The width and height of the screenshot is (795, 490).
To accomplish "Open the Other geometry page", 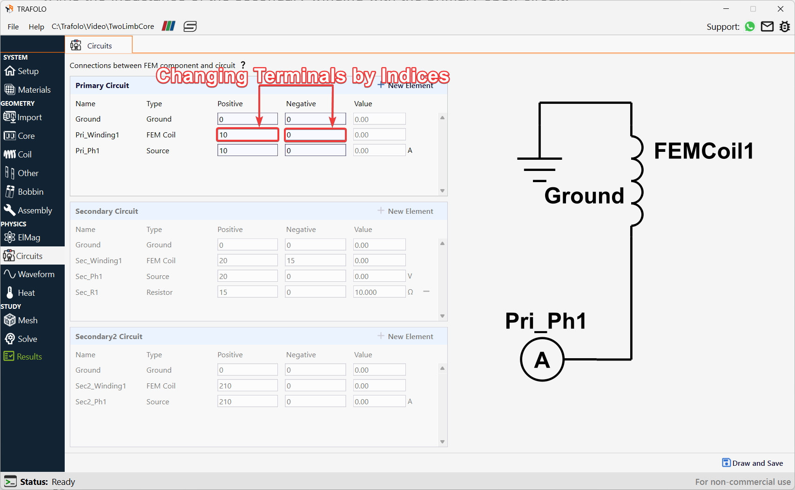I will click(x=22, y=173).
